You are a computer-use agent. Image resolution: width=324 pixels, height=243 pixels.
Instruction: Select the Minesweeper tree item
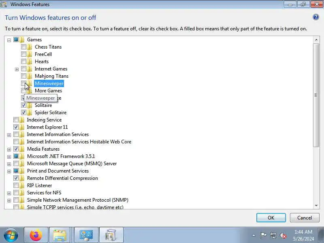(49, 83)
